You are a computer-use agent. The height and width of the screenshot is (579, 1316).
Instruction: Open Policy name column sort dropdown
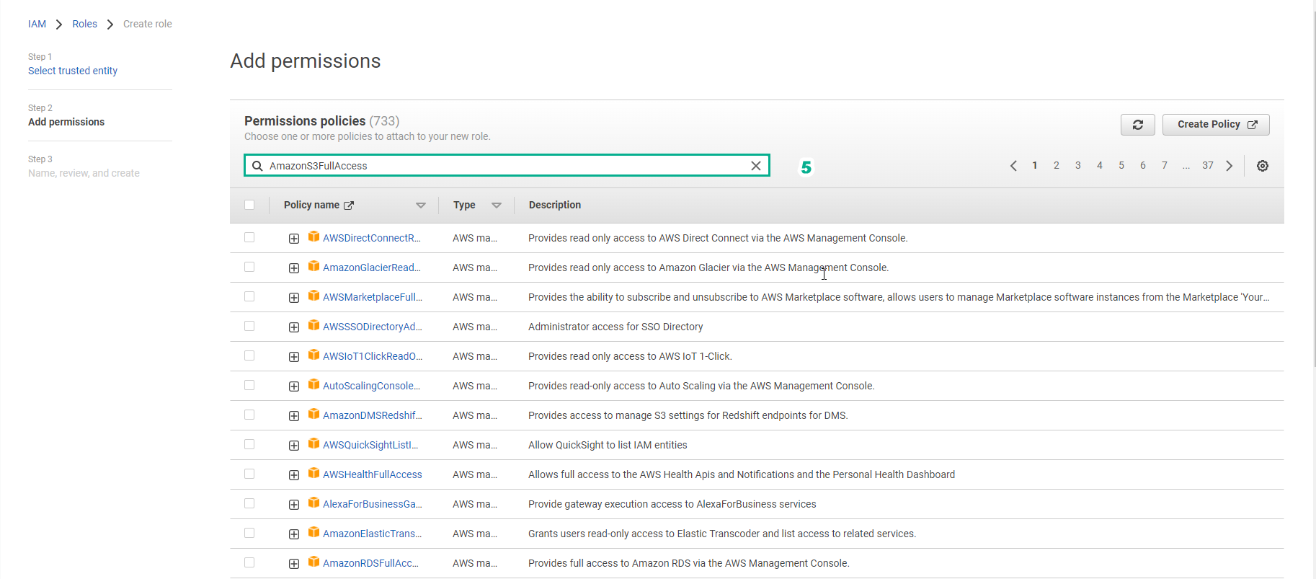pyautogui.click(x=421, y=205)
